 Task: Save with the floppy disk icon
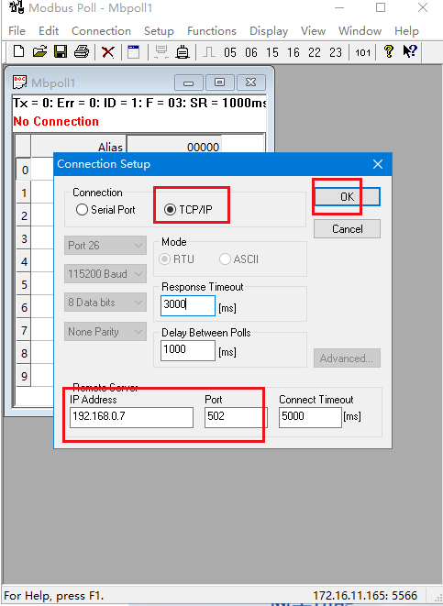pos(61,51)
